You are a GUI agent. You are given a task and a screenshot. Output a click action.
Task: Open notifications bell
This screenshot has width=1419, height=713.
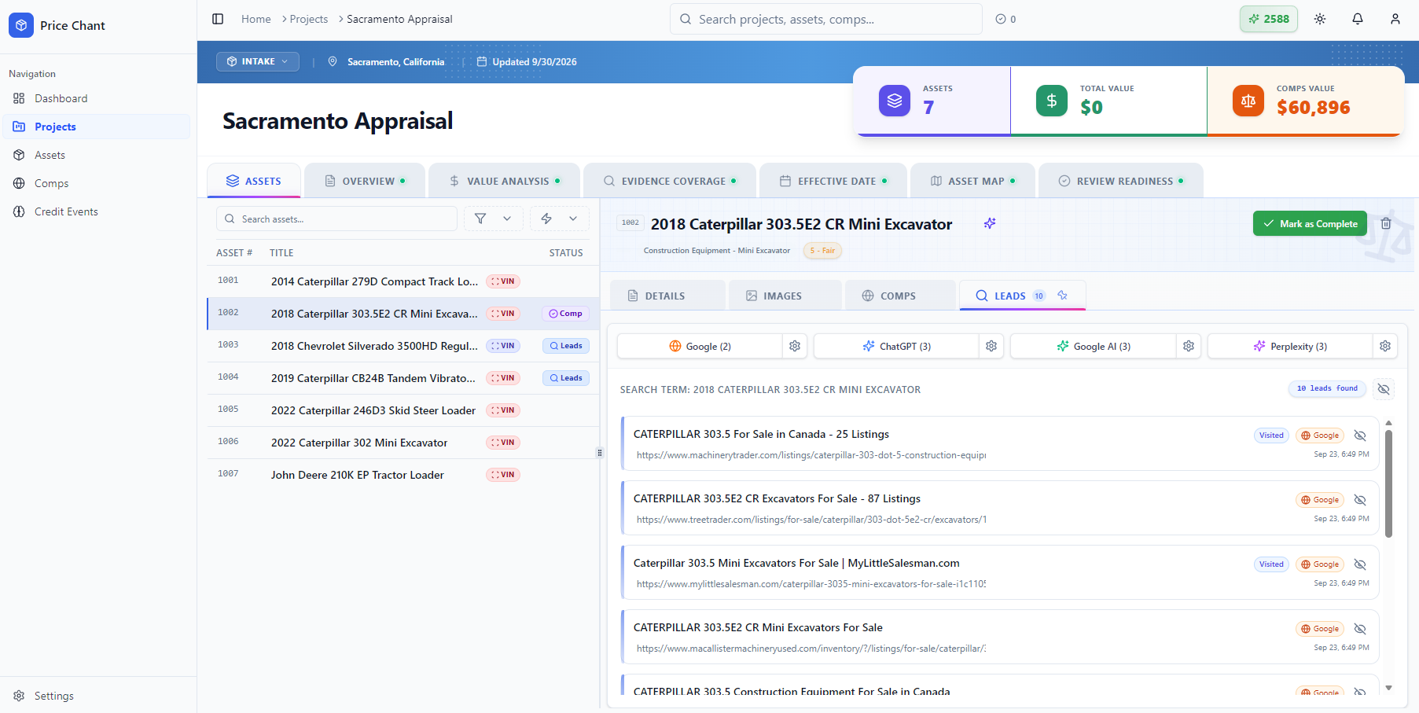(x=1358, y=19)
